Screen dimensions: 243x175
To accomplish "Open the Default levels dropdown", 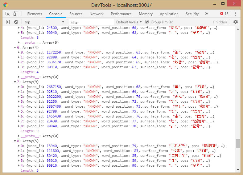I will coord(129,22).
